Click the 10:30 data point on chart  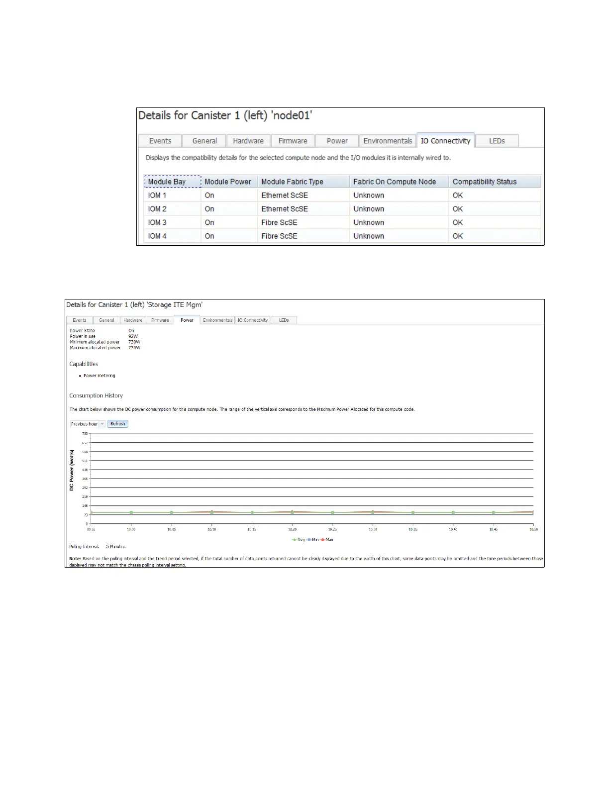pos(373,512)
